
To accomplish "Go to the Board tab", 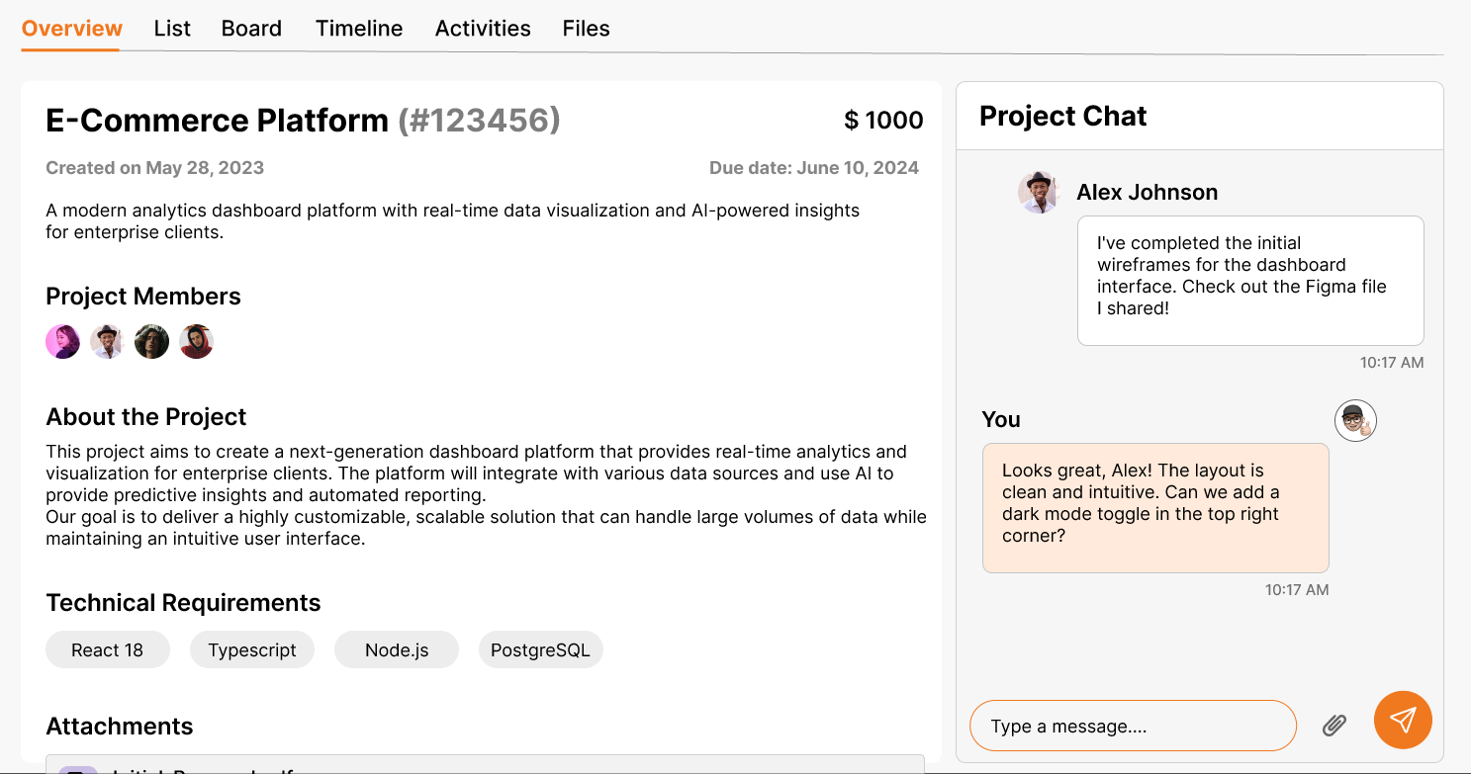I will coord(251,29).
